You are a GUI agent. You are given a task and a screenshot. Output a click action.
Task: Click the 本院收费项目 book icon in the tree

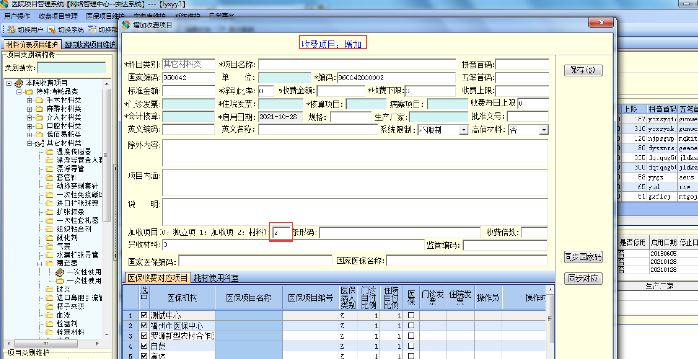coord(19,83)
